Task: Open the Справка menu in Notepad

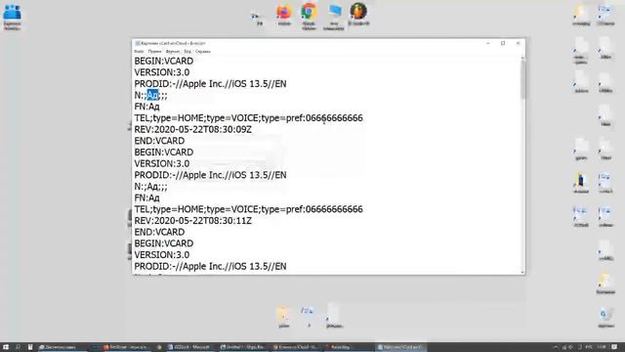Action: 203,52
